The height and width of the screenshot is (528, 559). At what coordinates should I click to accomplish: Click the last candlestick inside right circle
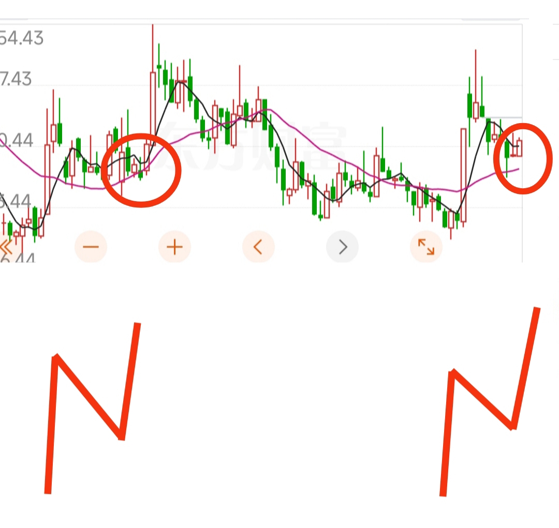(x=520, y=147)
